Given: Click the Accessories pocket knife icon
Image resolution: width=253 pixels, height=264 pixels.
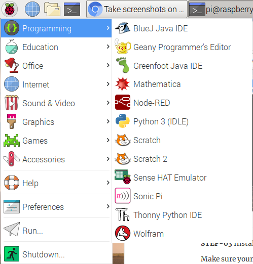Looking at the screenshot, I should 12,159.
